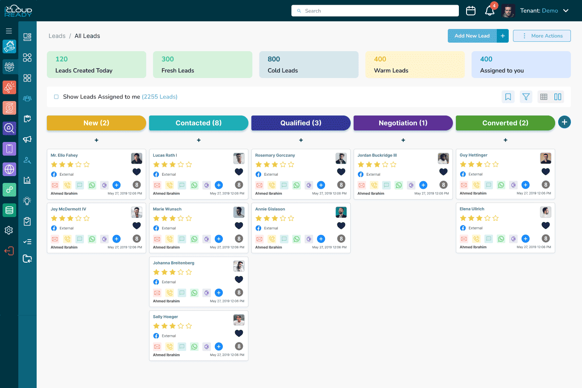Select the Qualified (3) column header
Viewport: 582px width, 388px height.
[x=301, y=123]
